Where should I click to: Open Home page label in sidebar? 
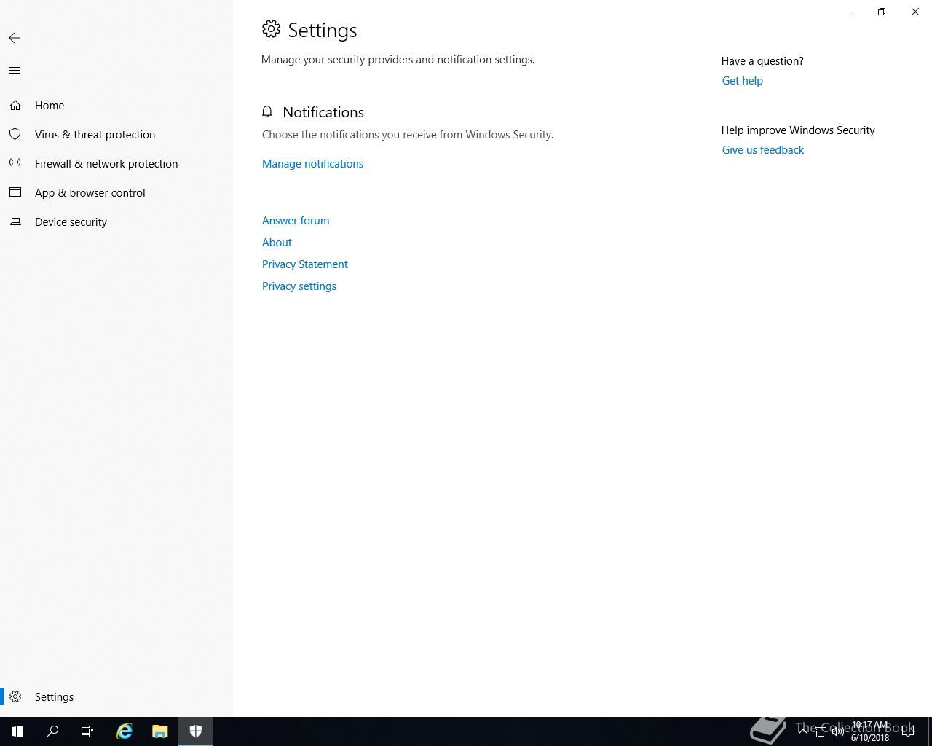(x=50, y=106)
